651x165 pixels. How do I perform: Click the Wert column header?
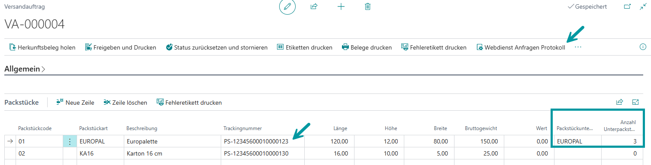pos(542,128)
